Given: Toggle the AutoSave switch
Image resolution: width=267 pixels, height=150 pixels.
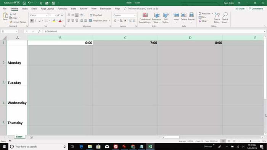Looking at the screenshot, I should point(17,3).
